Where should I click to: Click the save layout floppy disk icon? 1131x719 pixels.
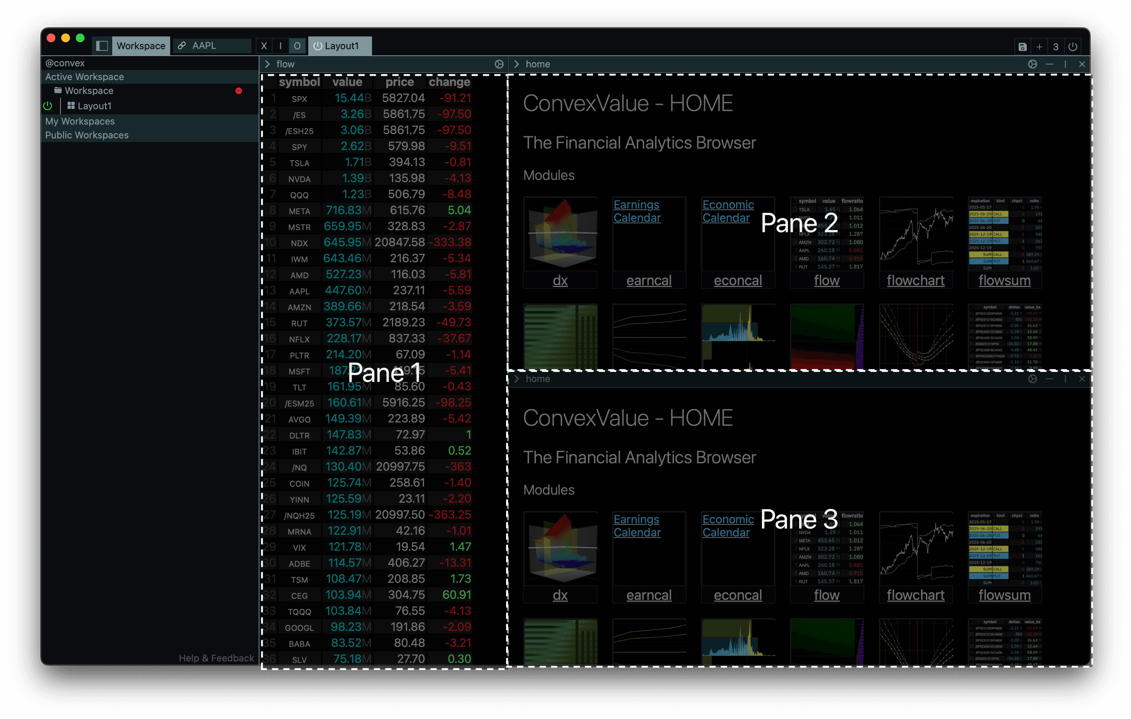(x=1022, y=47)
